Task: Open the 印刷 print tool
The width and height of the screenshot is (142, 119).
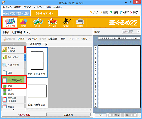Action: click(x=80, y=23)
